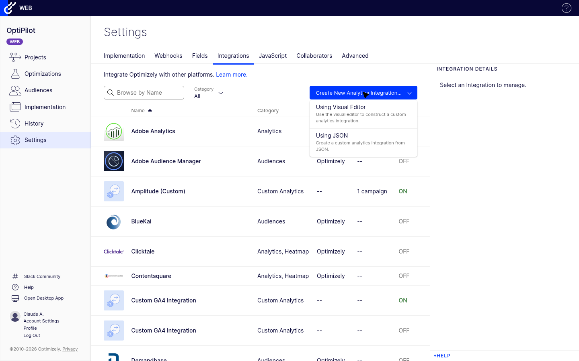Open Profile link
The image size is (579, 361).
[x=30, y=328]
